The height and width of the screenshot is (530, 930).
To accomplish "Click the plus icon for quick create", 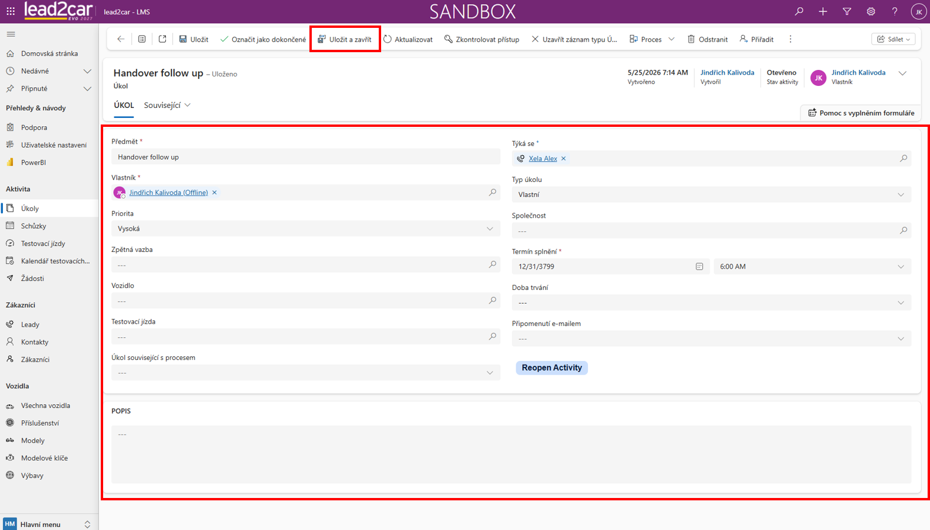I will click(823, 11).
